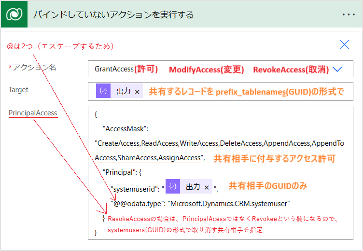Remove the 出力 token from Target field
The height and width of the screenshot is (251, 363).
pos(137,92)
